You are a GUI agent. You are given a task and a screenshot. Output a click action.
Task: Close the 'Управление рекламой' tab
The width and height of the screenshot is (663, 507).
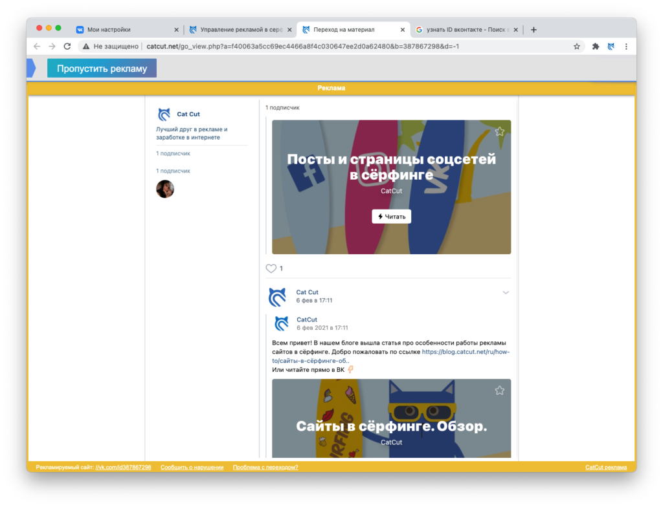289,30
